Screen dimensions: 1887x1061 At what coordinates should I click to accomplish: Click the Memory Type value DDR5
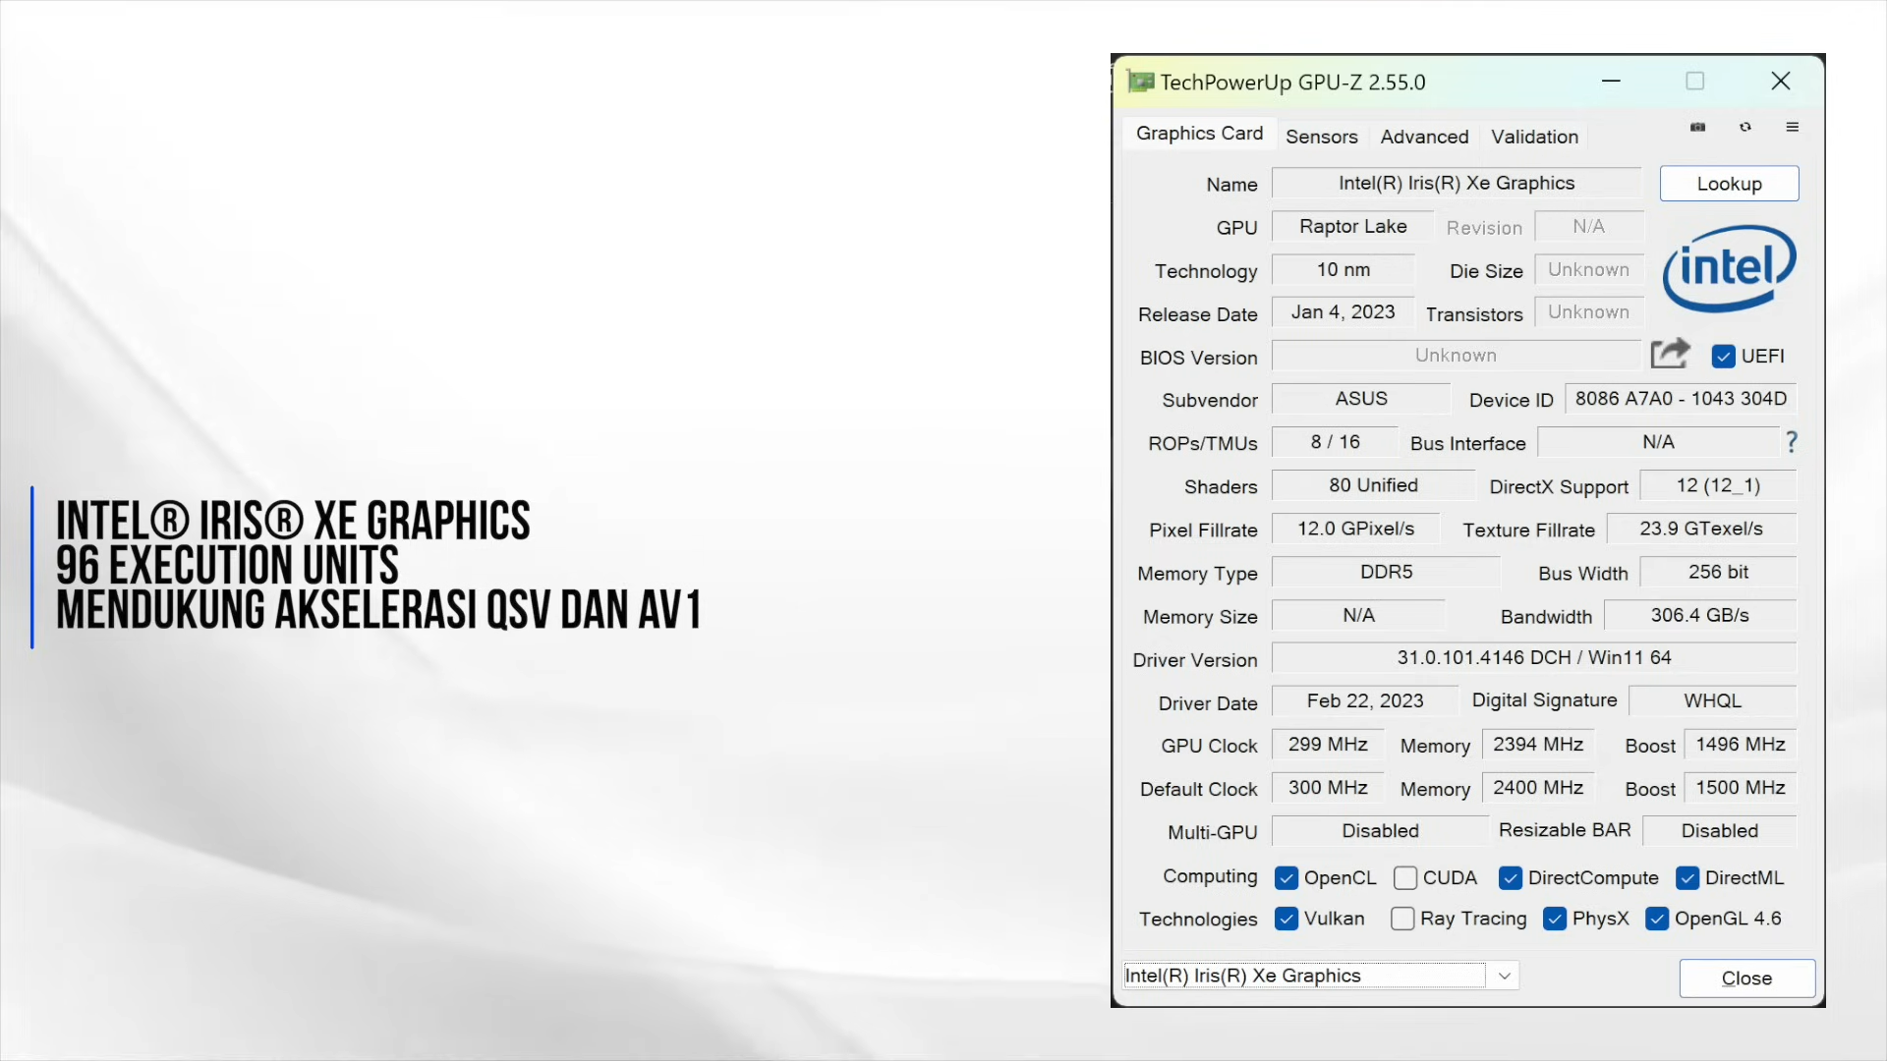(x=1386, y=572)
